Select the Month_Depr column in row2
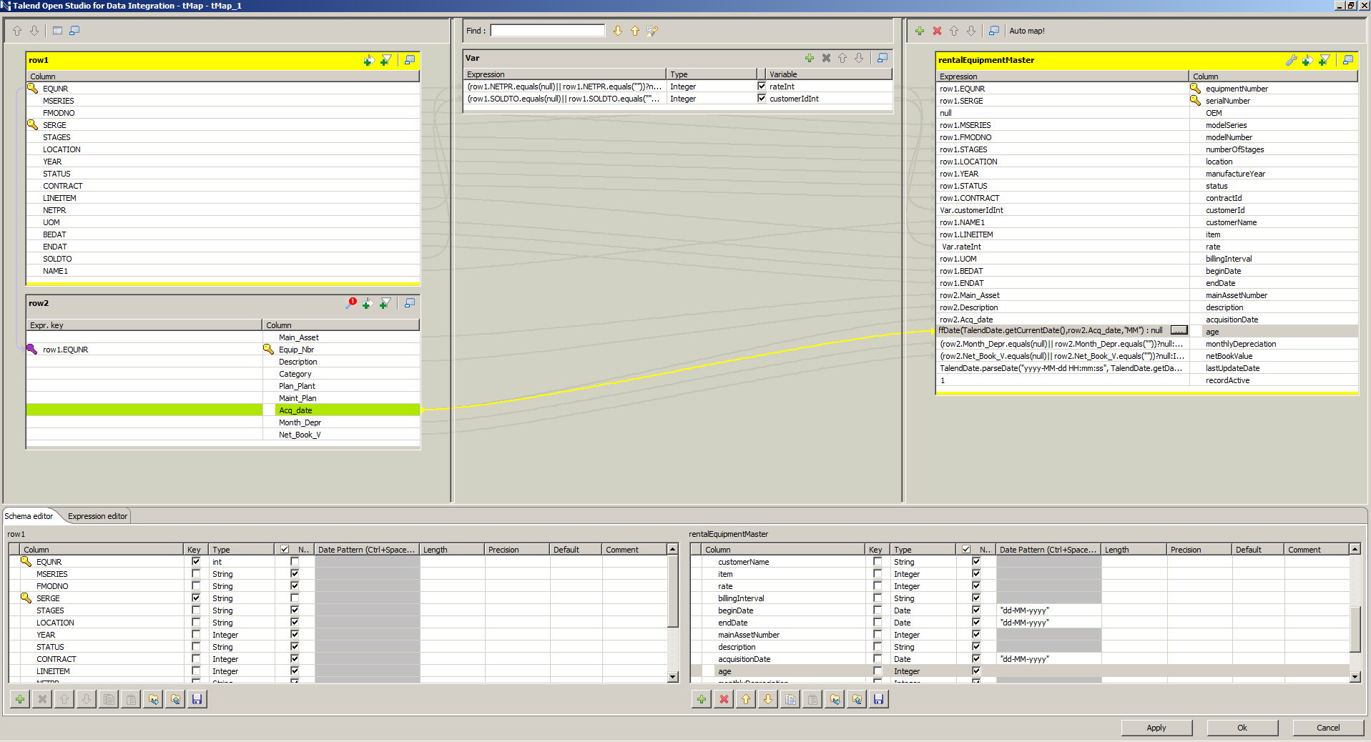 tap(300, 422)
